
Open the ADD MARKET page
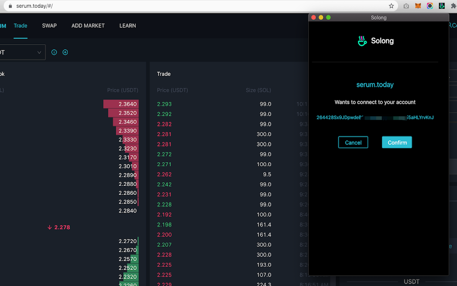[x=88, y=25]
